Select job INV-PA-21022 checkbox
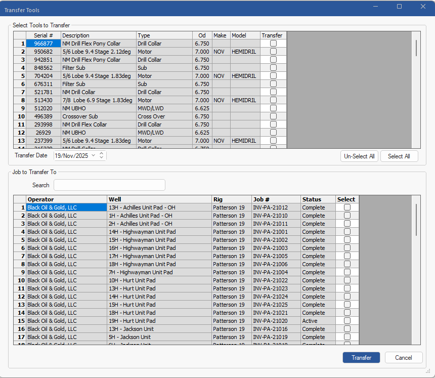Viewport: 435px width, 378px height. (x=347, y=280)
